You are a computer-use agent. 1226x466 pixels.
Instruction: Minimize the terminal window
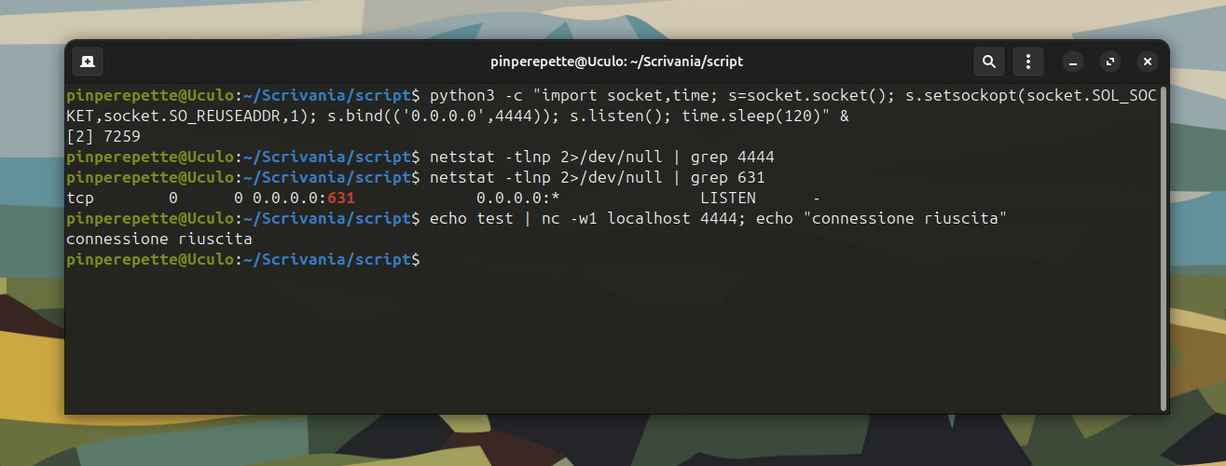pyautogui.click(x=1073, y=62)
